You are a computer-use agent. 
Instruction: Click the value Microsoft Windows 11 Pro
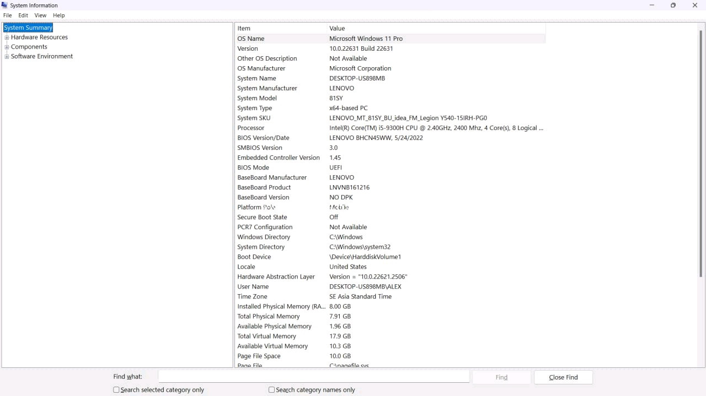click(x=366, y=39)
